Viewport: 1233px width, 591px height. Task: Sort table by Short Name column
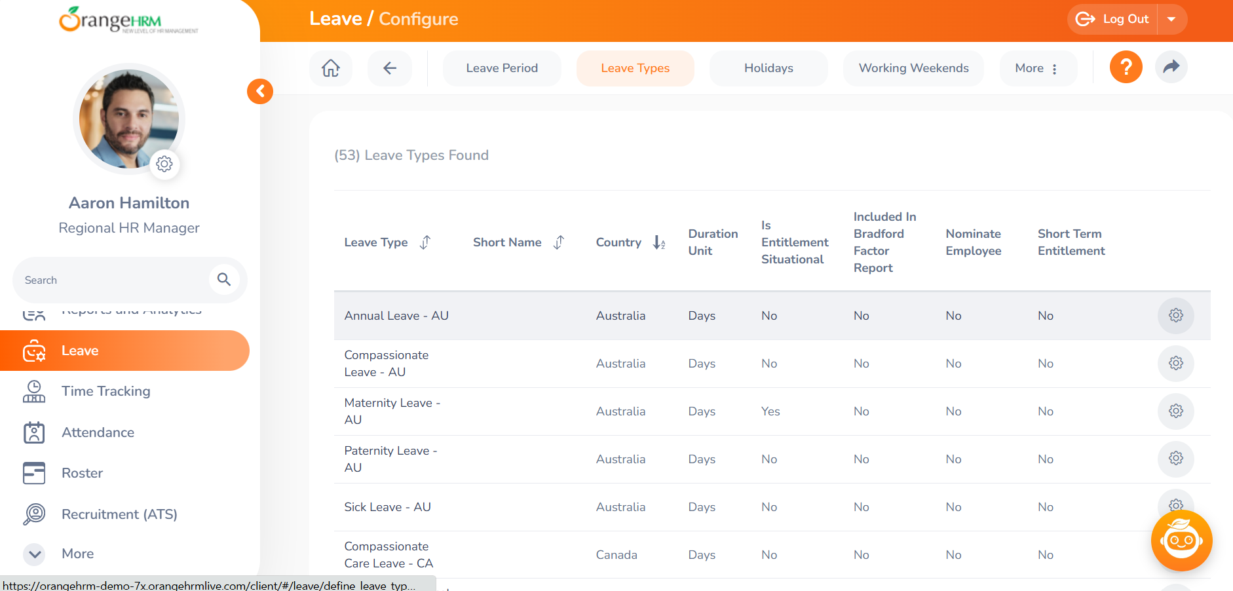point(559,242)
